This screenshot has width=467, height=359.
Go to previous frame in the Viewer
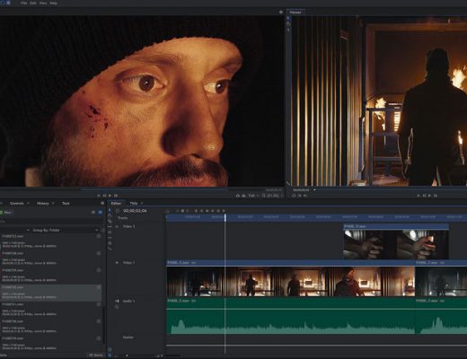pyautogui.click(x=424, y=196)
